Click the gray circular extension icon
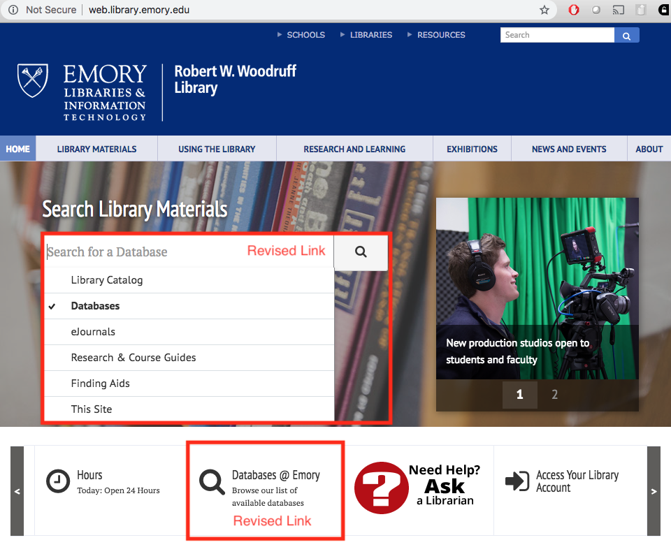Screen dimensions: 671x547 coord(596,10)
